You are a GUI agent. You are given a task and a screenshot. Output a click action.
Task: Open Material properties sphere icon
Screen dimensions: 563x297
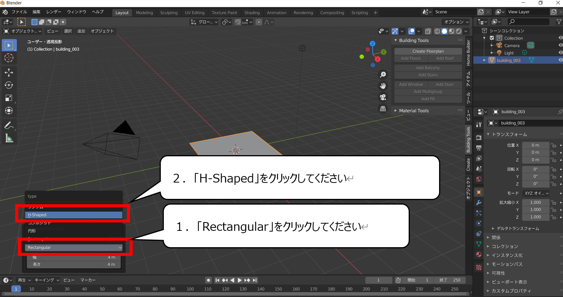[x=479, y=254]
